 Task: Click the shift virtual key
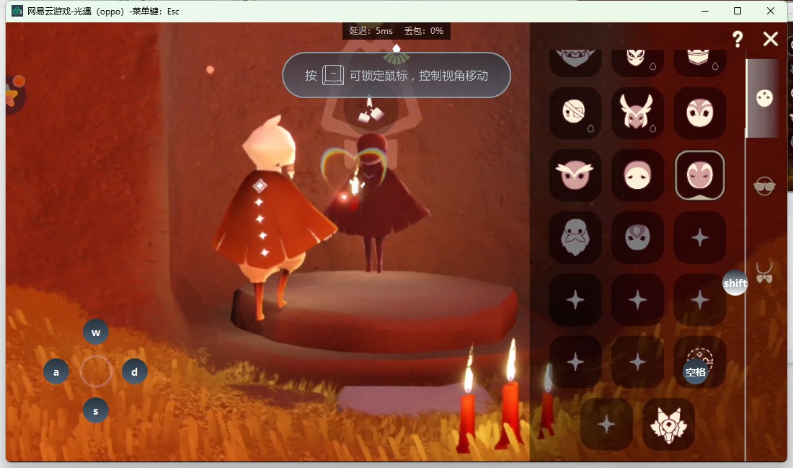coord(735,283)
